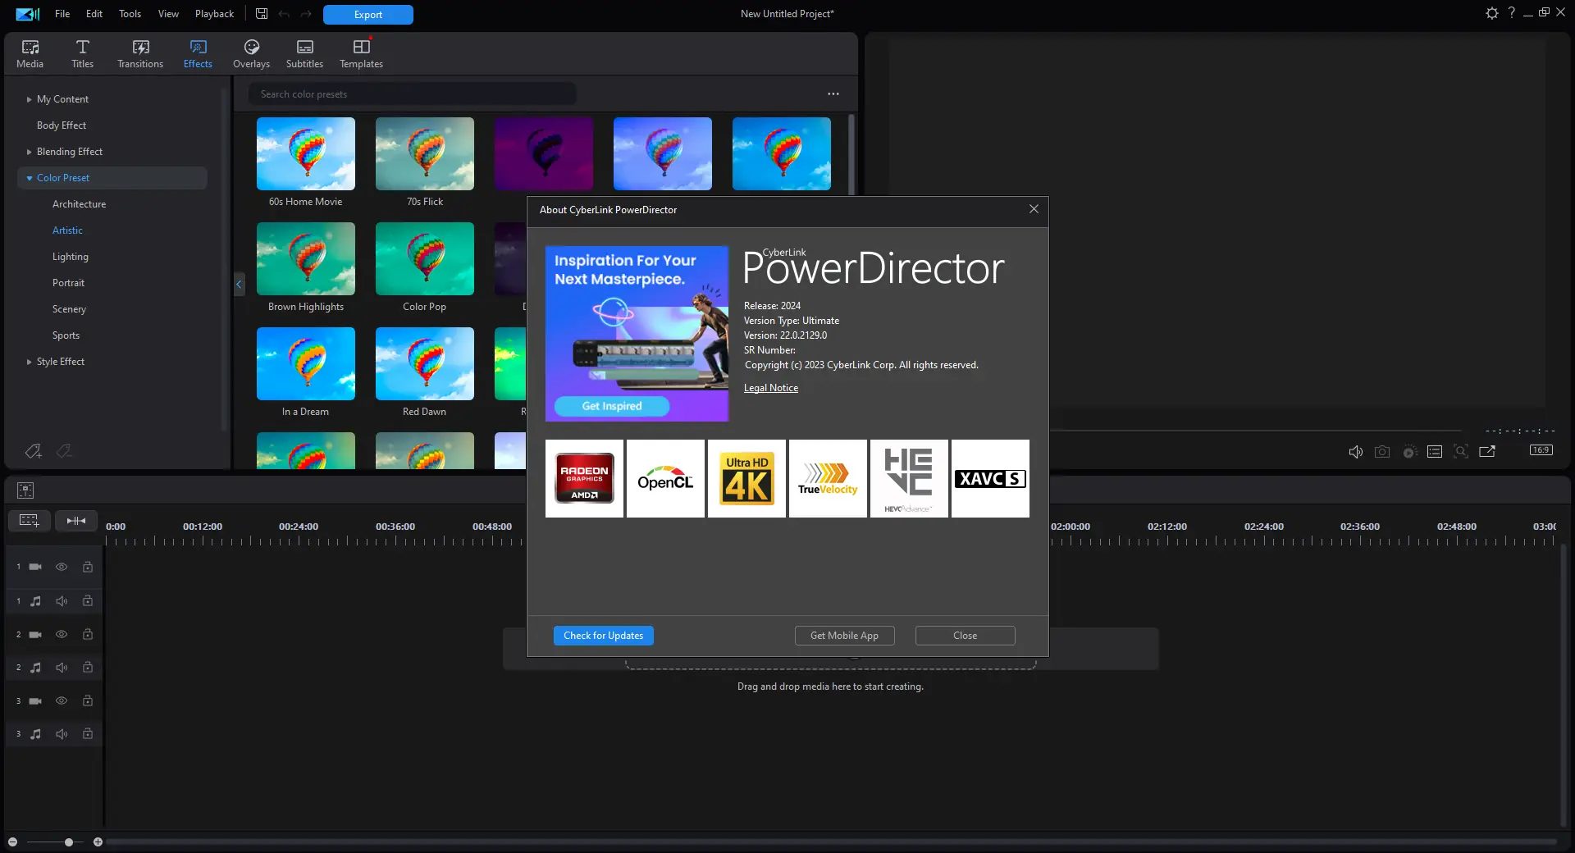Click the Close button in About dialog
This screenshot has height=853, width=1575.
(x=966, y=636)
